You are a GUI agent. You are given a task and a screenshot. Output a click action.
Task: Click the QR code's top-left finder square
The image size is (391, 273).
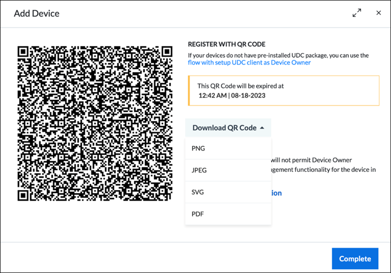click(23, 51)
